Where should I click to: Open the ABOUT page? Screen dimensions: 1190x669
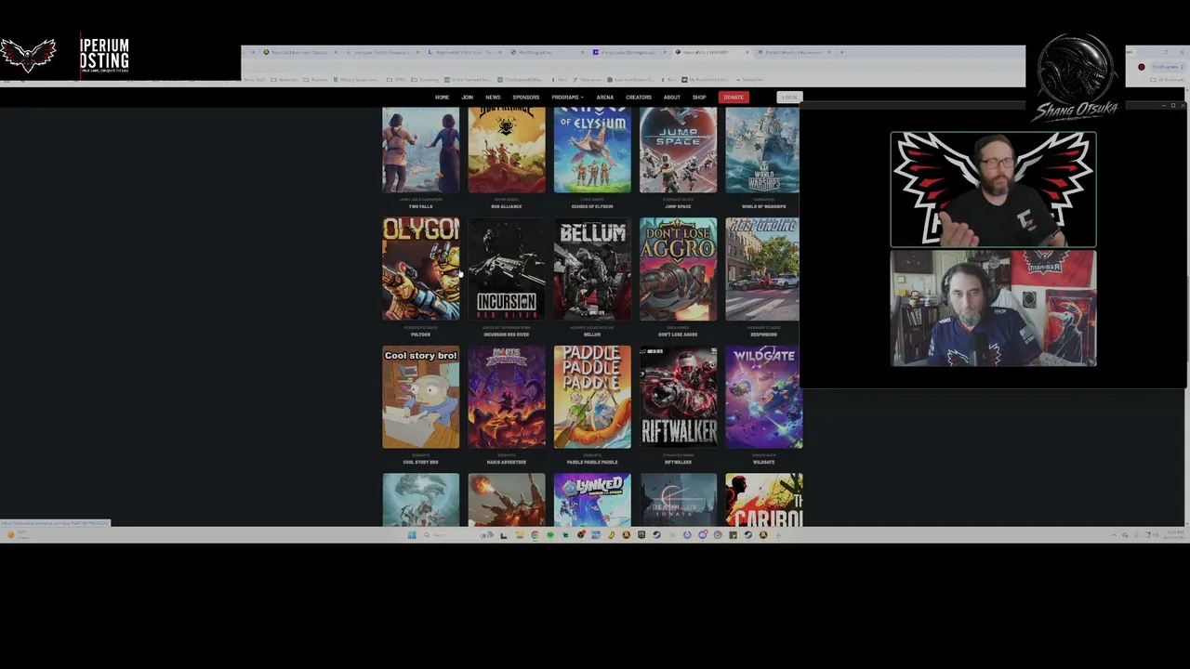click(671, 98)
